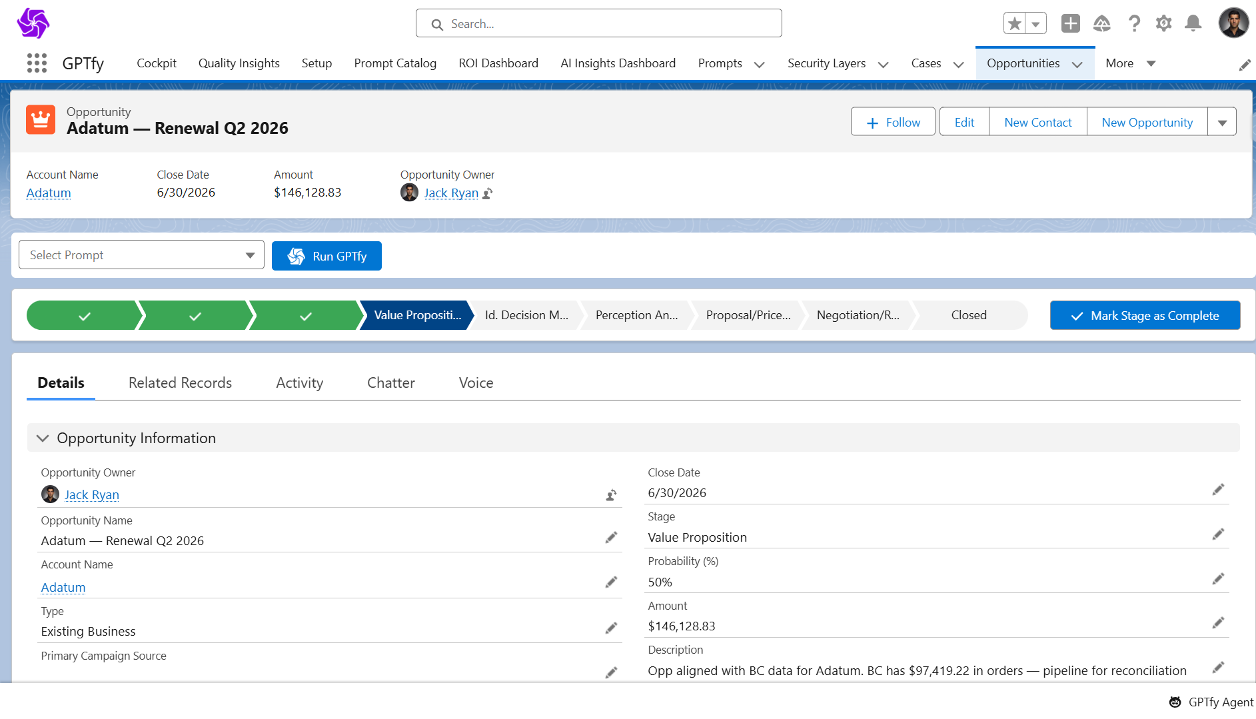Open the Cockpit nav tab

click(157, 63)
